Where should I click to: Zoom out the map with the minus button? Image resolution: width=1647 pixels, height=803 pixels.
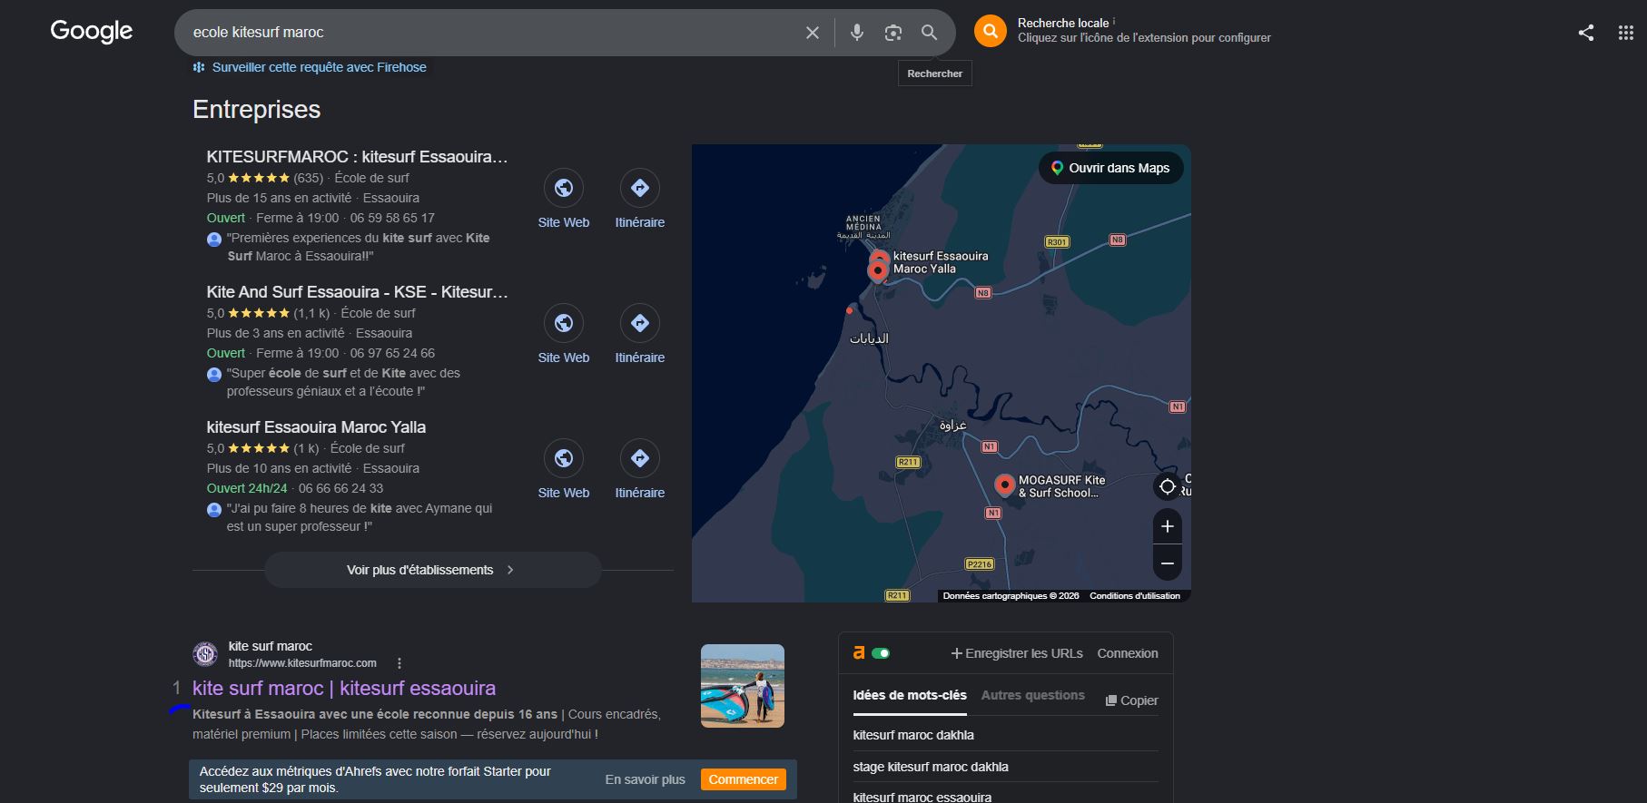[1168, 563]
